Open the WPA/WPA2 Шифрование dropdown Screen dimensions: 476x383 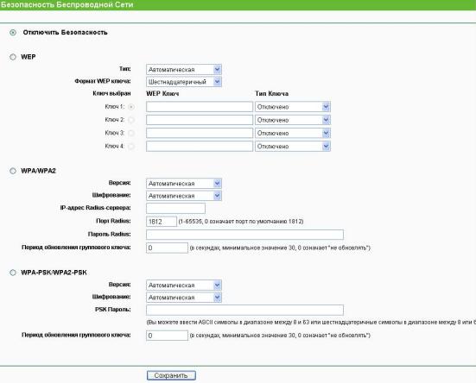184,196
